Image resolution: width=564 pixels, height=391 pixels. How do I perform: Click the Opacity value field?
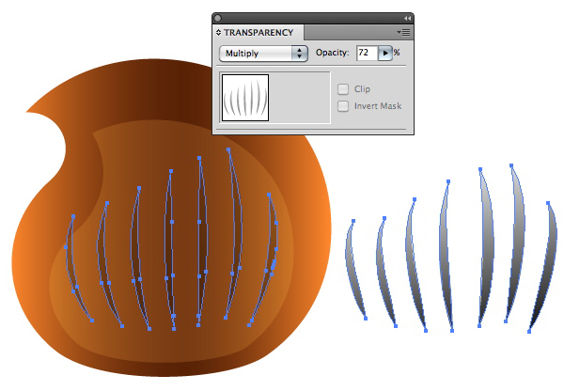coord(367,53)
